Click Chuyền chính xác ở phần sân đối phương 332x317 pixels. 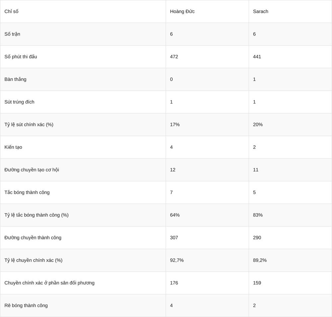(49, 283)
